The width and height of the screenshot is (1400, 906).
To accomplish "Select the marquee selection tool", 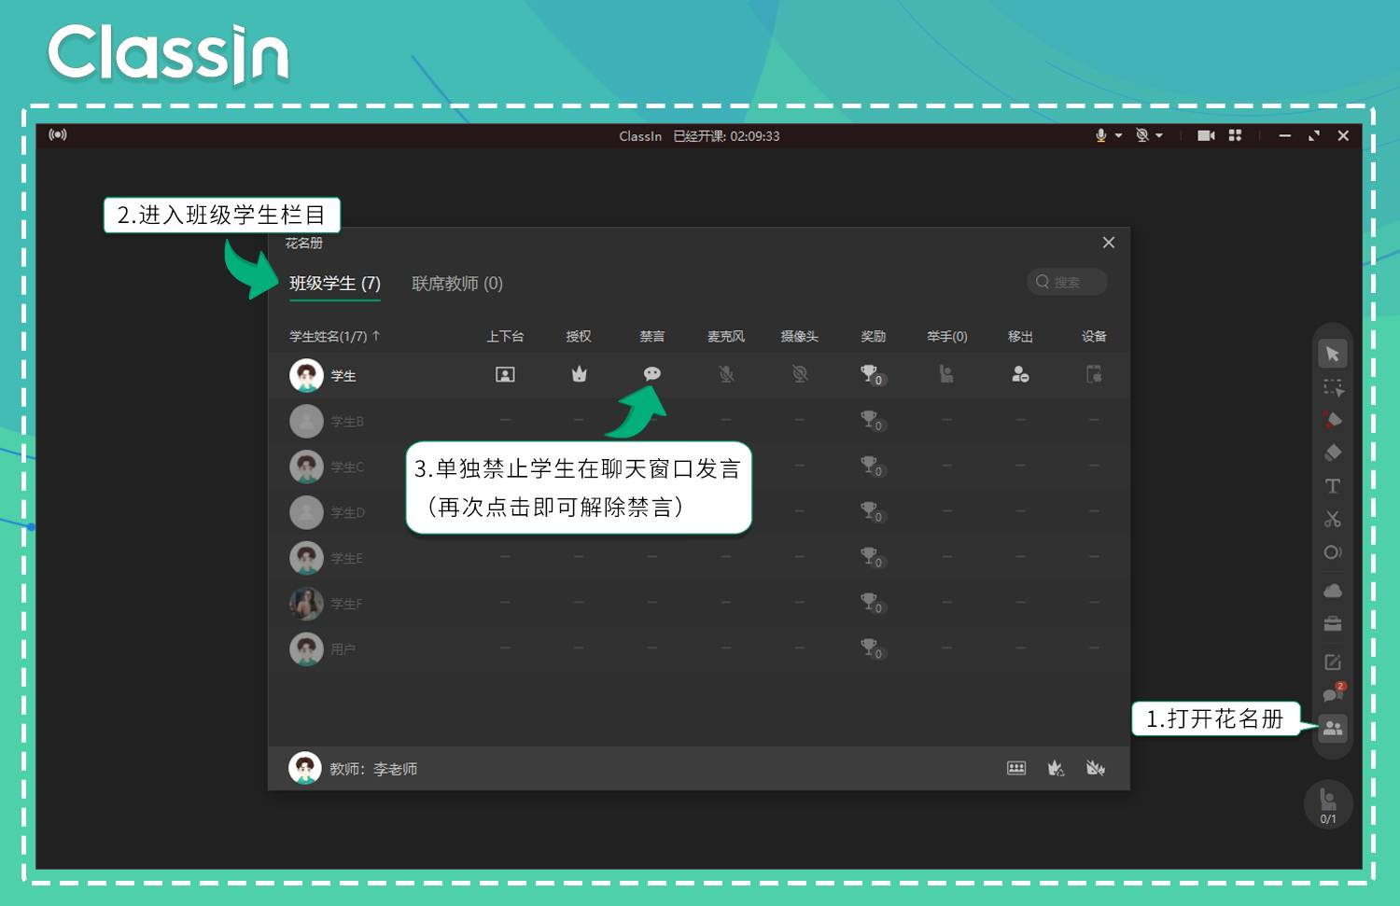I will tap(1333, 387).
